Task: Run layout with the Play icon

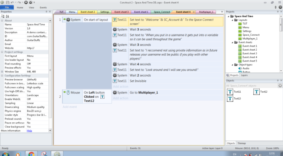Action: coord(26,2)
